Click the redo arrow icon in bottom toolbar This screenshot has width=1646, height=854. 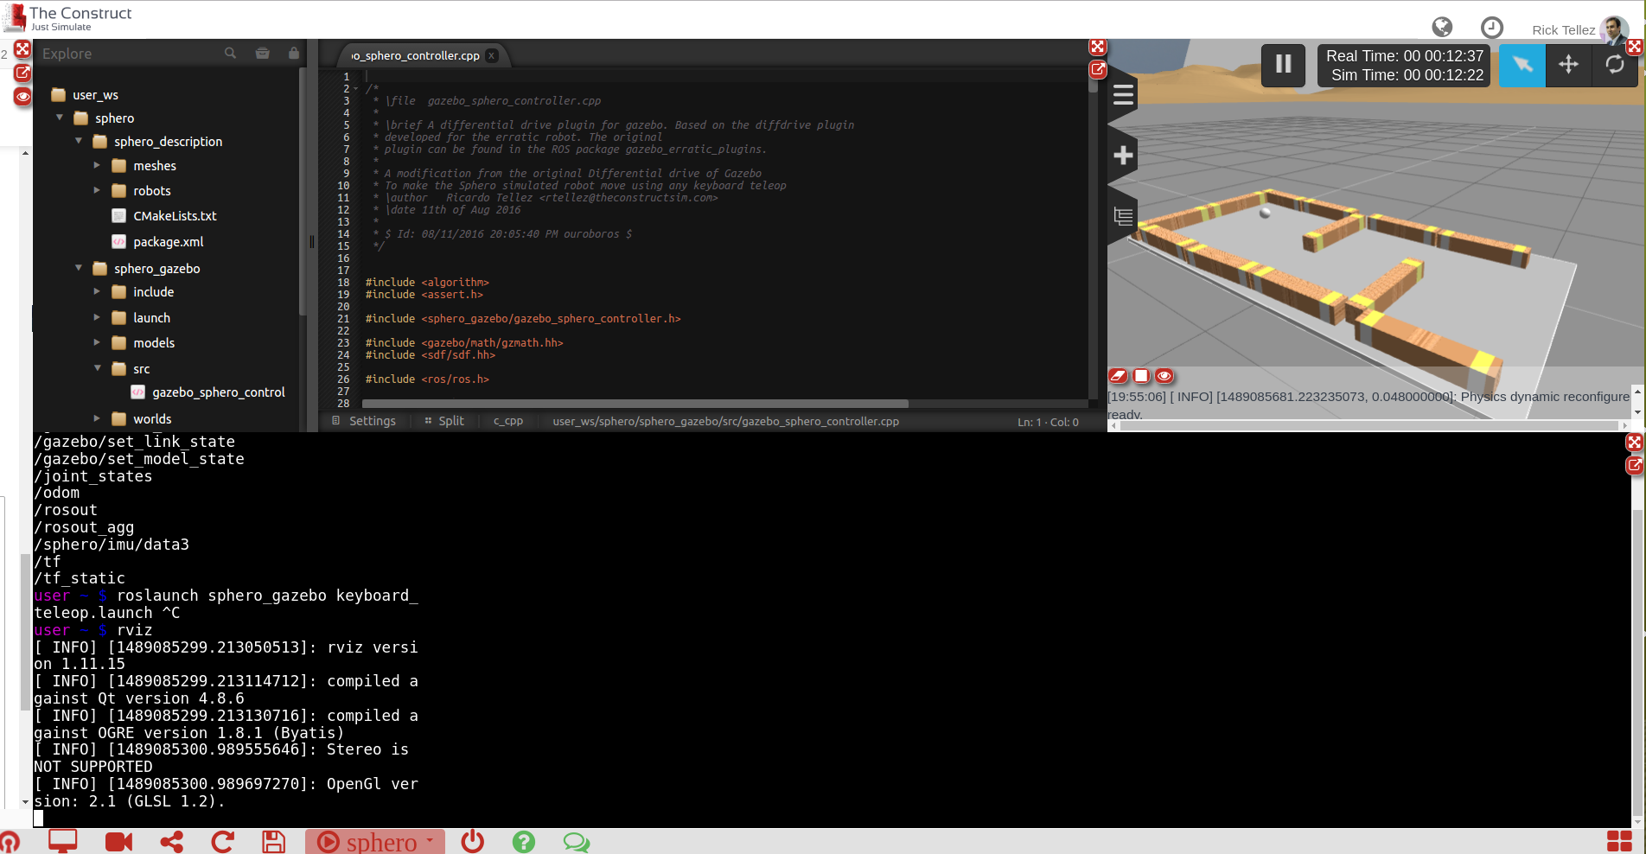tap(223, 842)
